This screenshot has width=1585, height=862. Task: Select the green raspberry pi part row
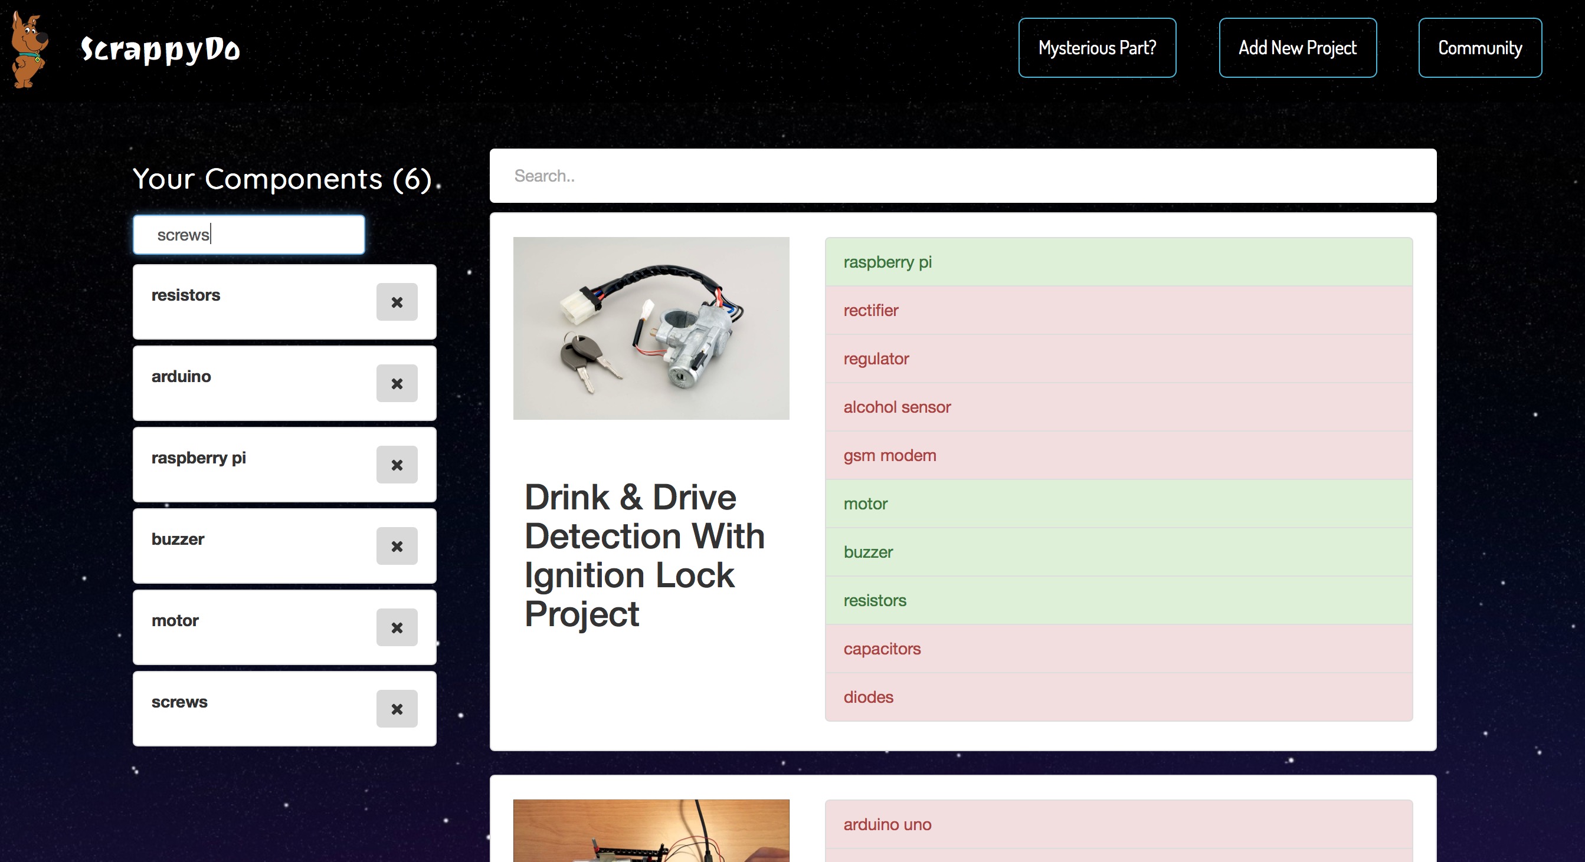pyautogui.click(x=1118, y=262)
